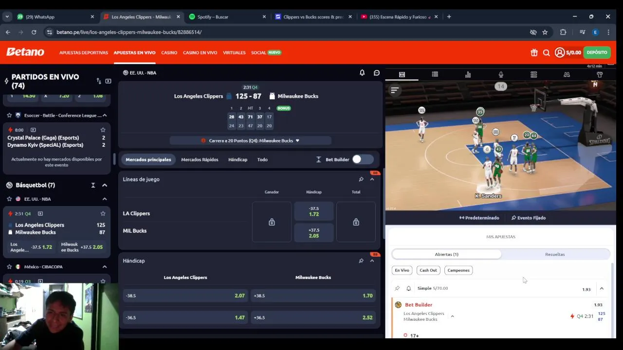This screenshot has width=623, height=350.
Task: Filter bets by Cash Out
Action: pyautogui.click(x=428, y=270)
